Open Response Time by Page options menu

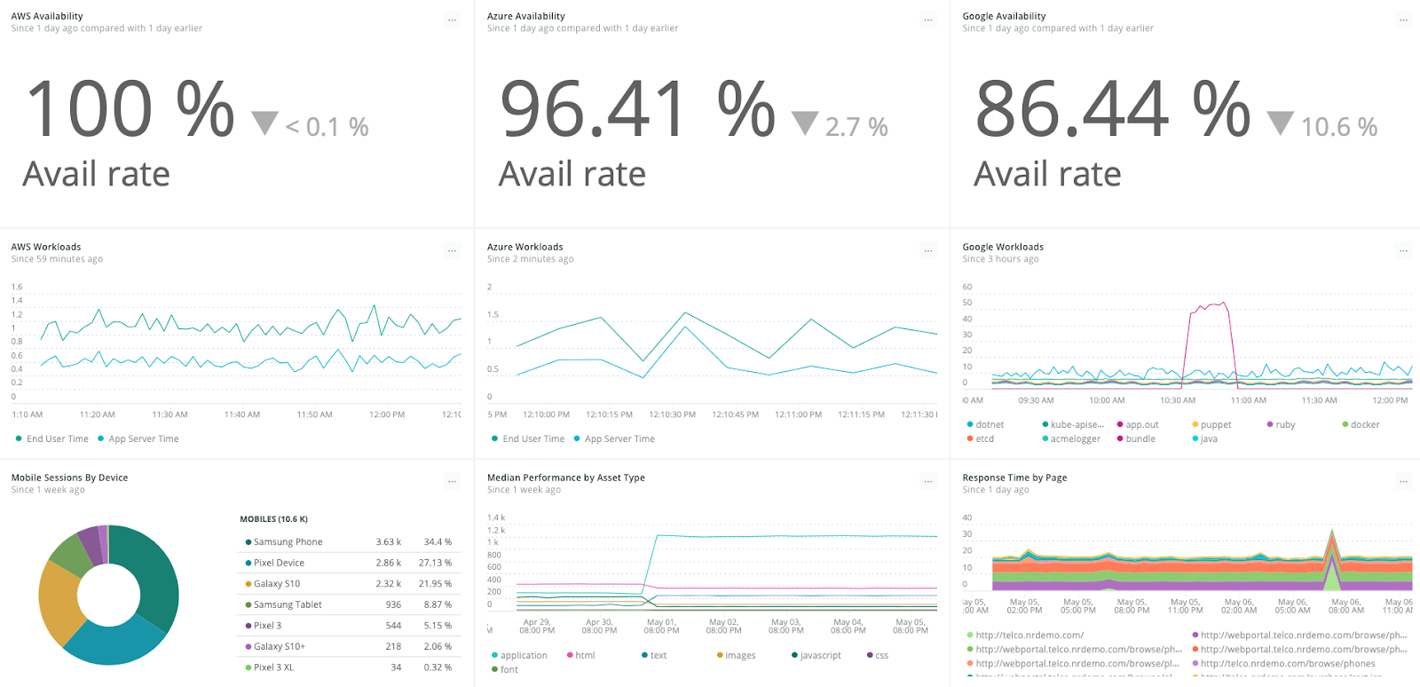pos(1403,482)
